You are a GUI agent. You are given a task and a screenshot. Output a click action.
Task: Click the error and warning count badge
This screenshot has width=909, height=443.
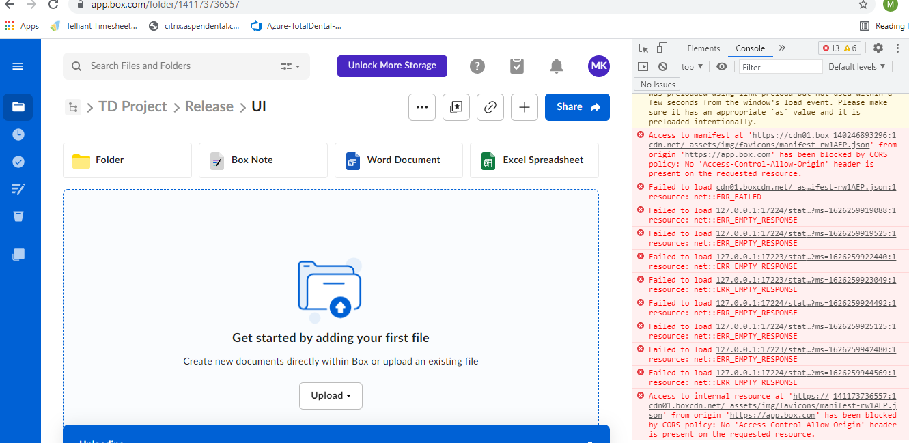[x=840, y=48]
